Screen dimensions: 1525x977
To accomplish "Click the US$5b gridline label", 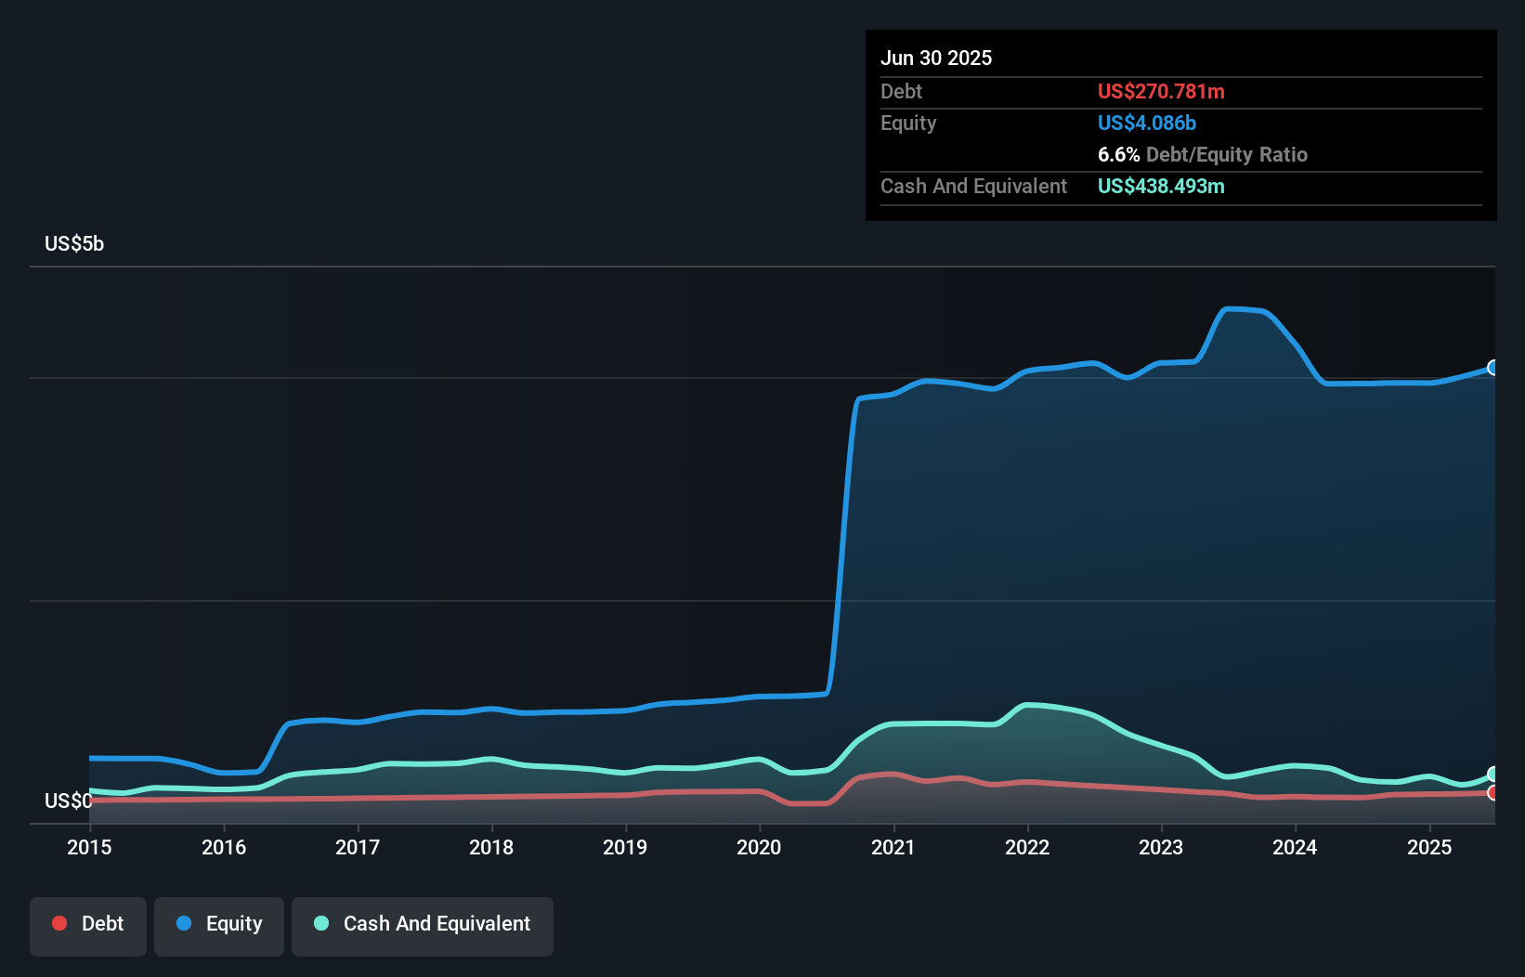I will point(74,243).
